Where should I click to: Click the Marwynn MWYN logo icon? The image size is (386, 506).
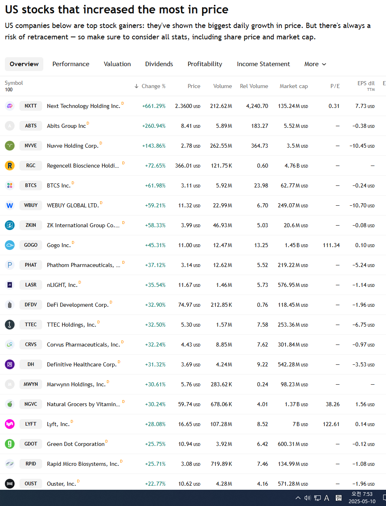(10, 384)
